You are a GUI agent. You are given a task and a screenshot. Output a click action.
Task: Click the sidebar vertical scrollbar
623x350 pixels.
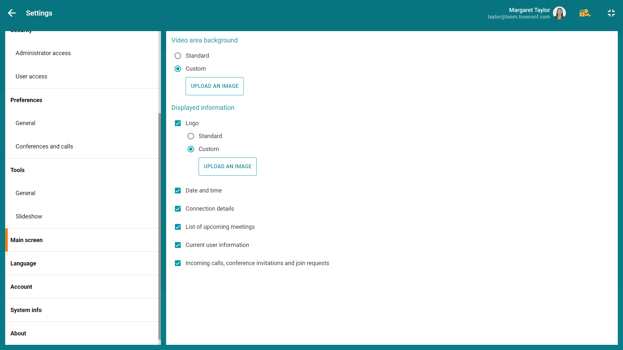159,227
